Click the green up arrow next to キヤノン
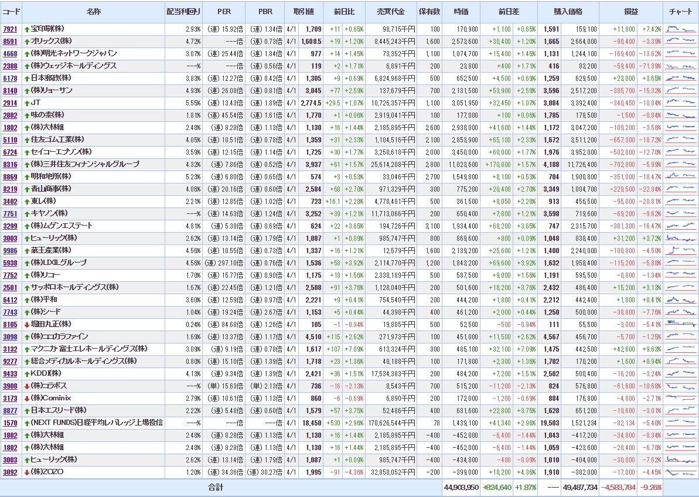The width and height of the screenshot is (699, 497). coord(27,213)
